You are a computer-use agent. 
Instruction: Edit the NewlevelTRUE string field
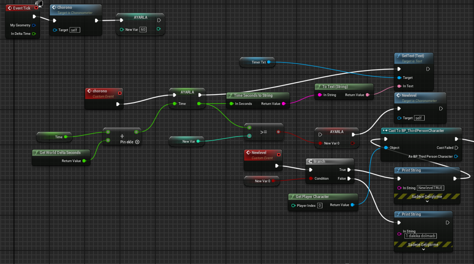[431, 188]
